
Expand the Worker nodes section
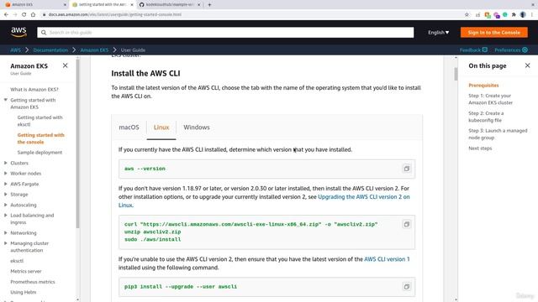pos(6,174)
